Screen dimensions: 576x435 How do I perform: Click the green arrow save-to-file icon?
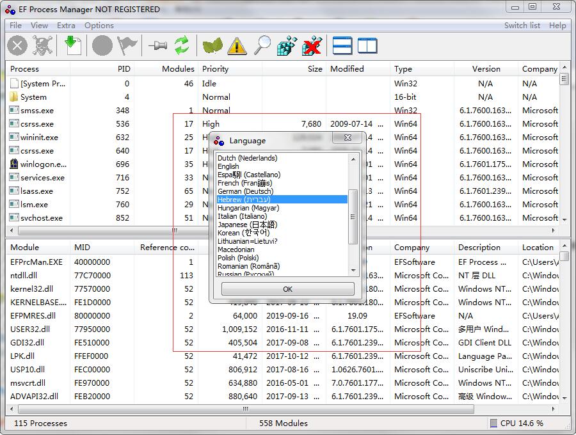tap(72, 45)
